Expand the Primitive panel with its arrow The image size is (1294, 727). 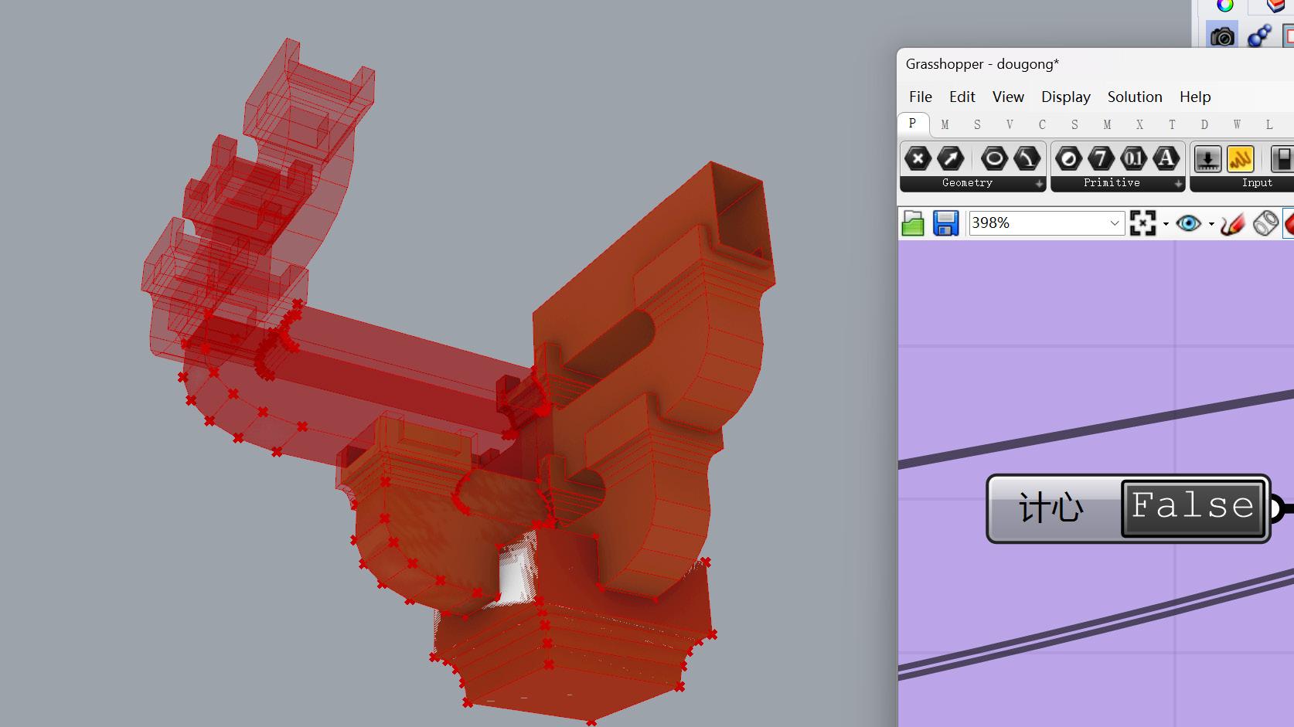1178,184
